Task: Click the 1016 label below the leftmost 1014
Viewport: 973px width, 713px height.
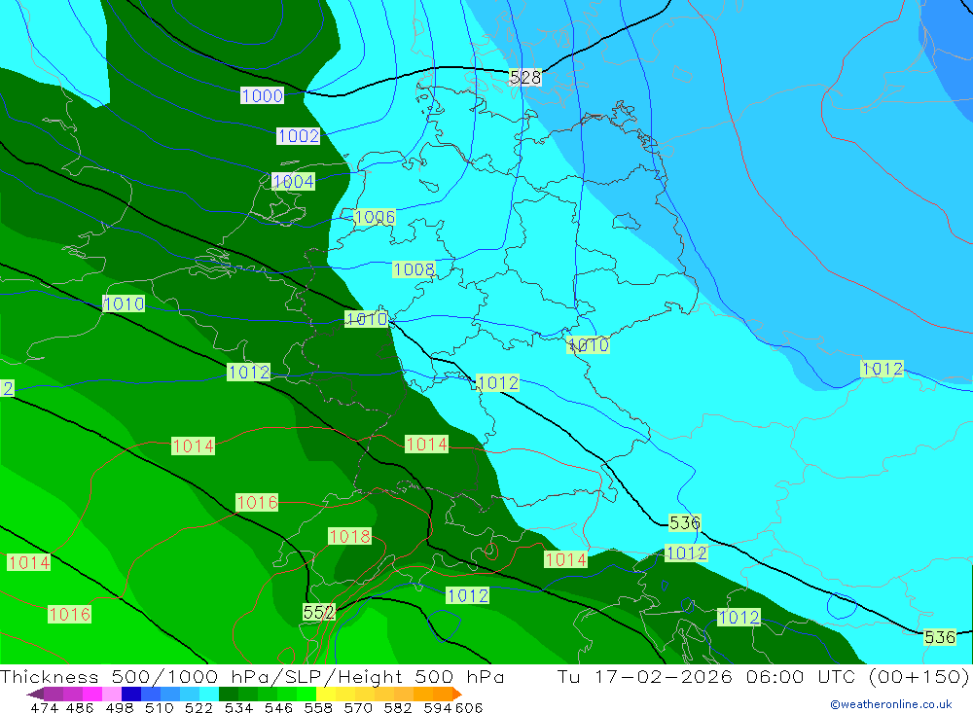Action: point(69,615)
